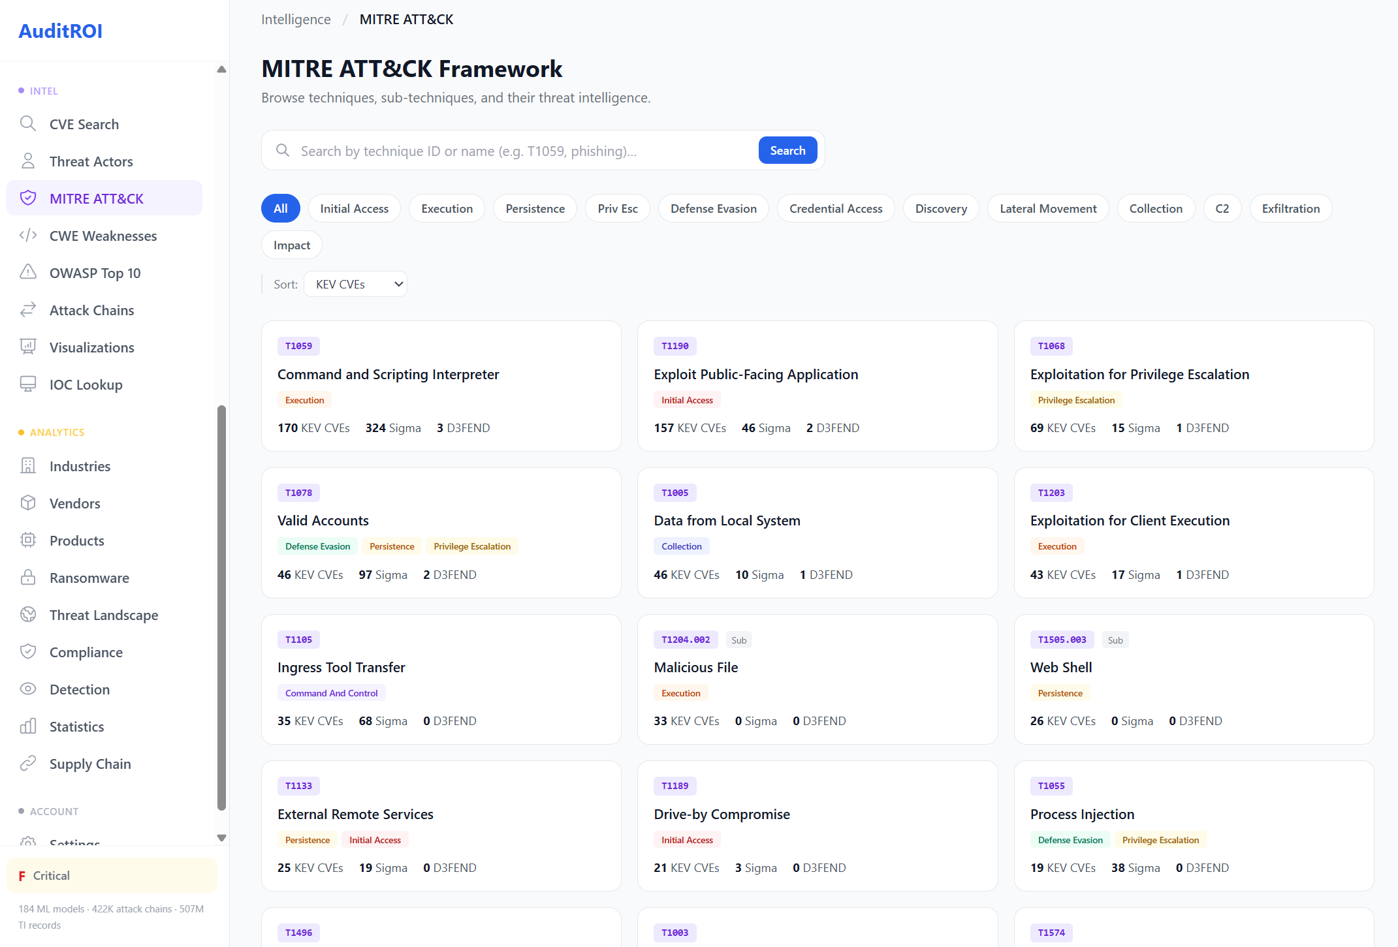This screenshot has width=1398, height=947.
Task: Click the Ransomware padlock icon
Action: 28,578
